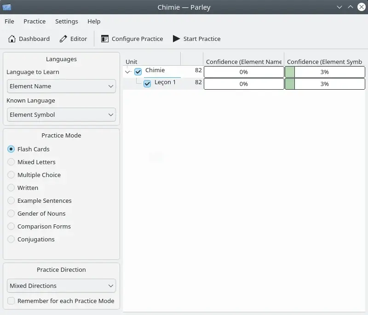Maximize the Parley window
Viewport: 368px width, 315px height.
(351, 7)
